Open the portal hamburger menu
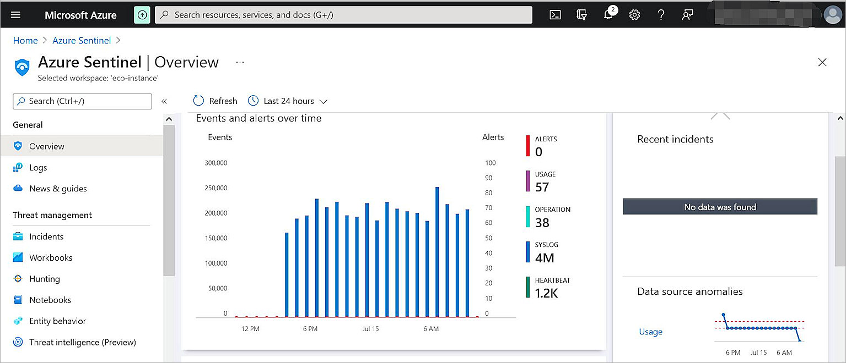The height and width of the screenshot is (363, 846). point(15,15)
